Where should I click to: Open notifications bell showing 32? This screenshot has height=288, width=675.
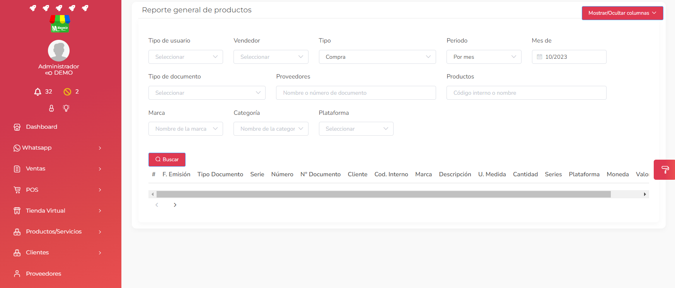point(37,92)
